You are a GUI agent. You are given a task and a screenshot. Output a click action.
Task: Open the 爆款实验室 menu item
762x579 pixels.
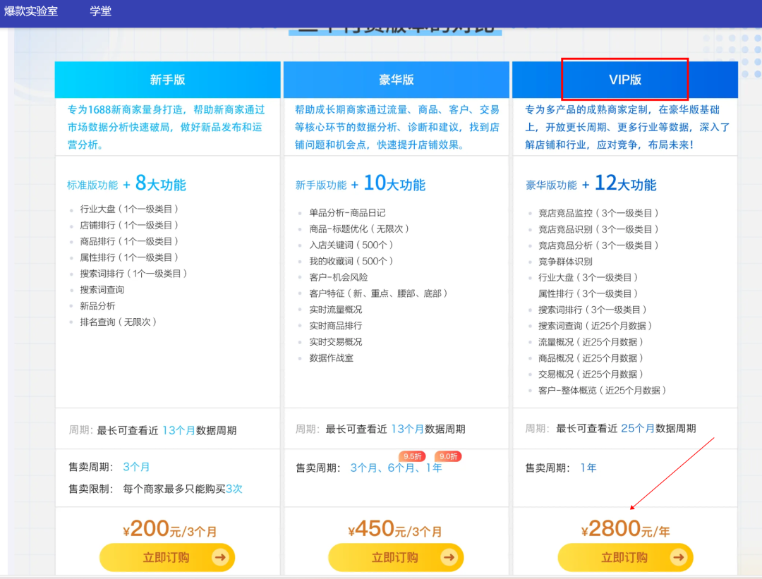pyautogui.click(x=31, y=11)
